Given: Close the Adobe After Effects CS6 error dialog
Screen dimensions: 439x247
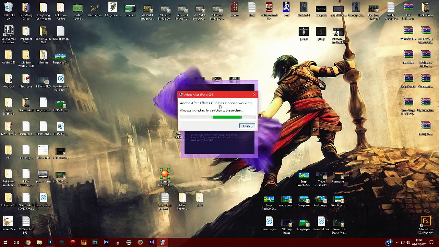Looking at the screenshot, I should click(254, 94).
